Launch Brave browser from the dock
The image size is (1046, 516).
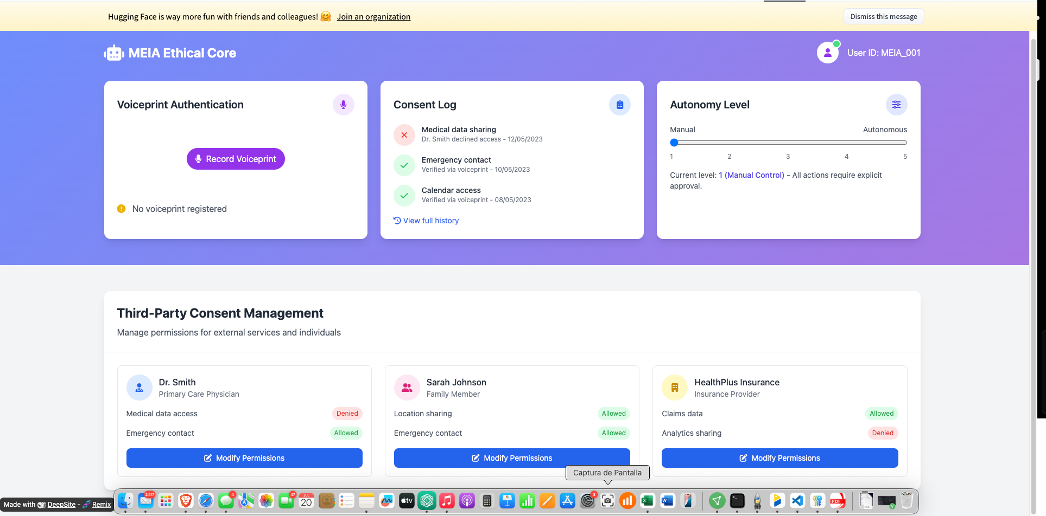coord(186,500)
